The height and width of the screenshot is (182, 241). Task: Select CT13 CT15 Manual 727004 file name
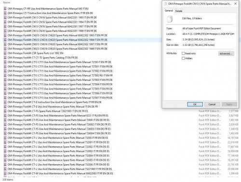pyautogui.click(x=60, y=84)
